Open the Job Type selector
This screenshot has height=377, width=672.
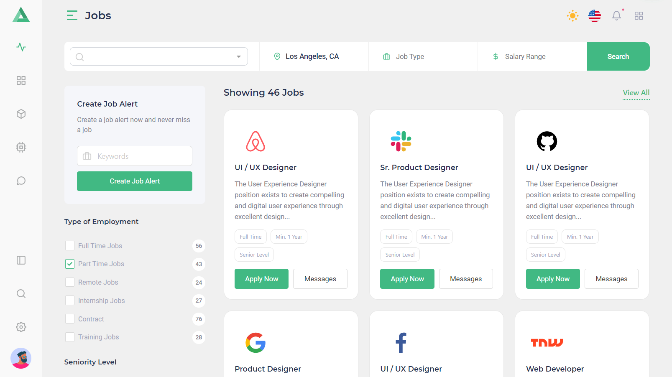(x=423, y=56)
